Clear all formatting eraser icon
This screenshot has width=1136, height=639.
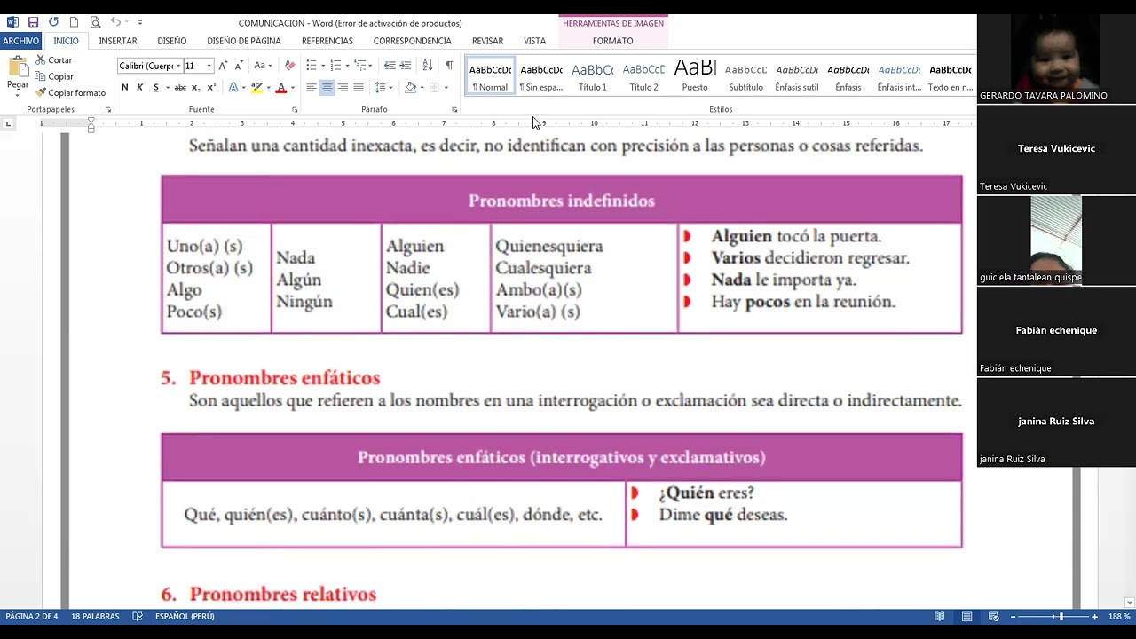coord(289,66)
